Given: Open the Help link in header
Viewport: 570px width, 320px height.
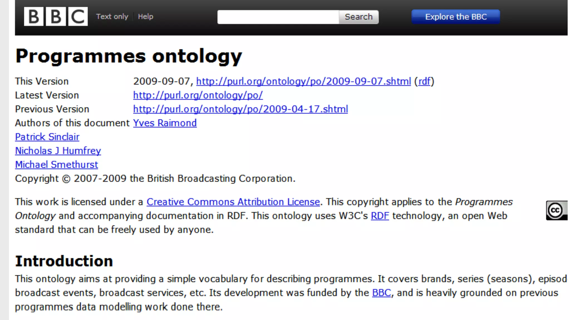Looking at the screenshot, I should [x=146, y=17].
